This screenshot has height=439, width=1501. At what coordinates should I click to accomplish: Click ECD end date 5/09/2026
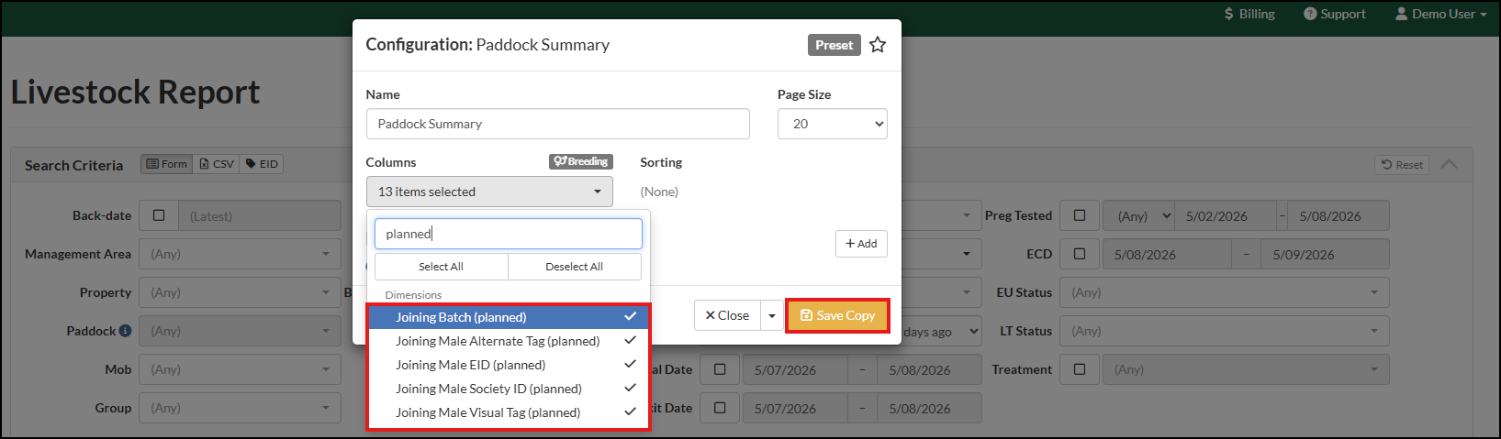[1325, 255]
